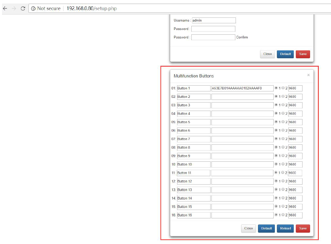This screenshot has height=244, width=331.
Task: Click the Button 16 name field
Action: click(x=194, y=215)
